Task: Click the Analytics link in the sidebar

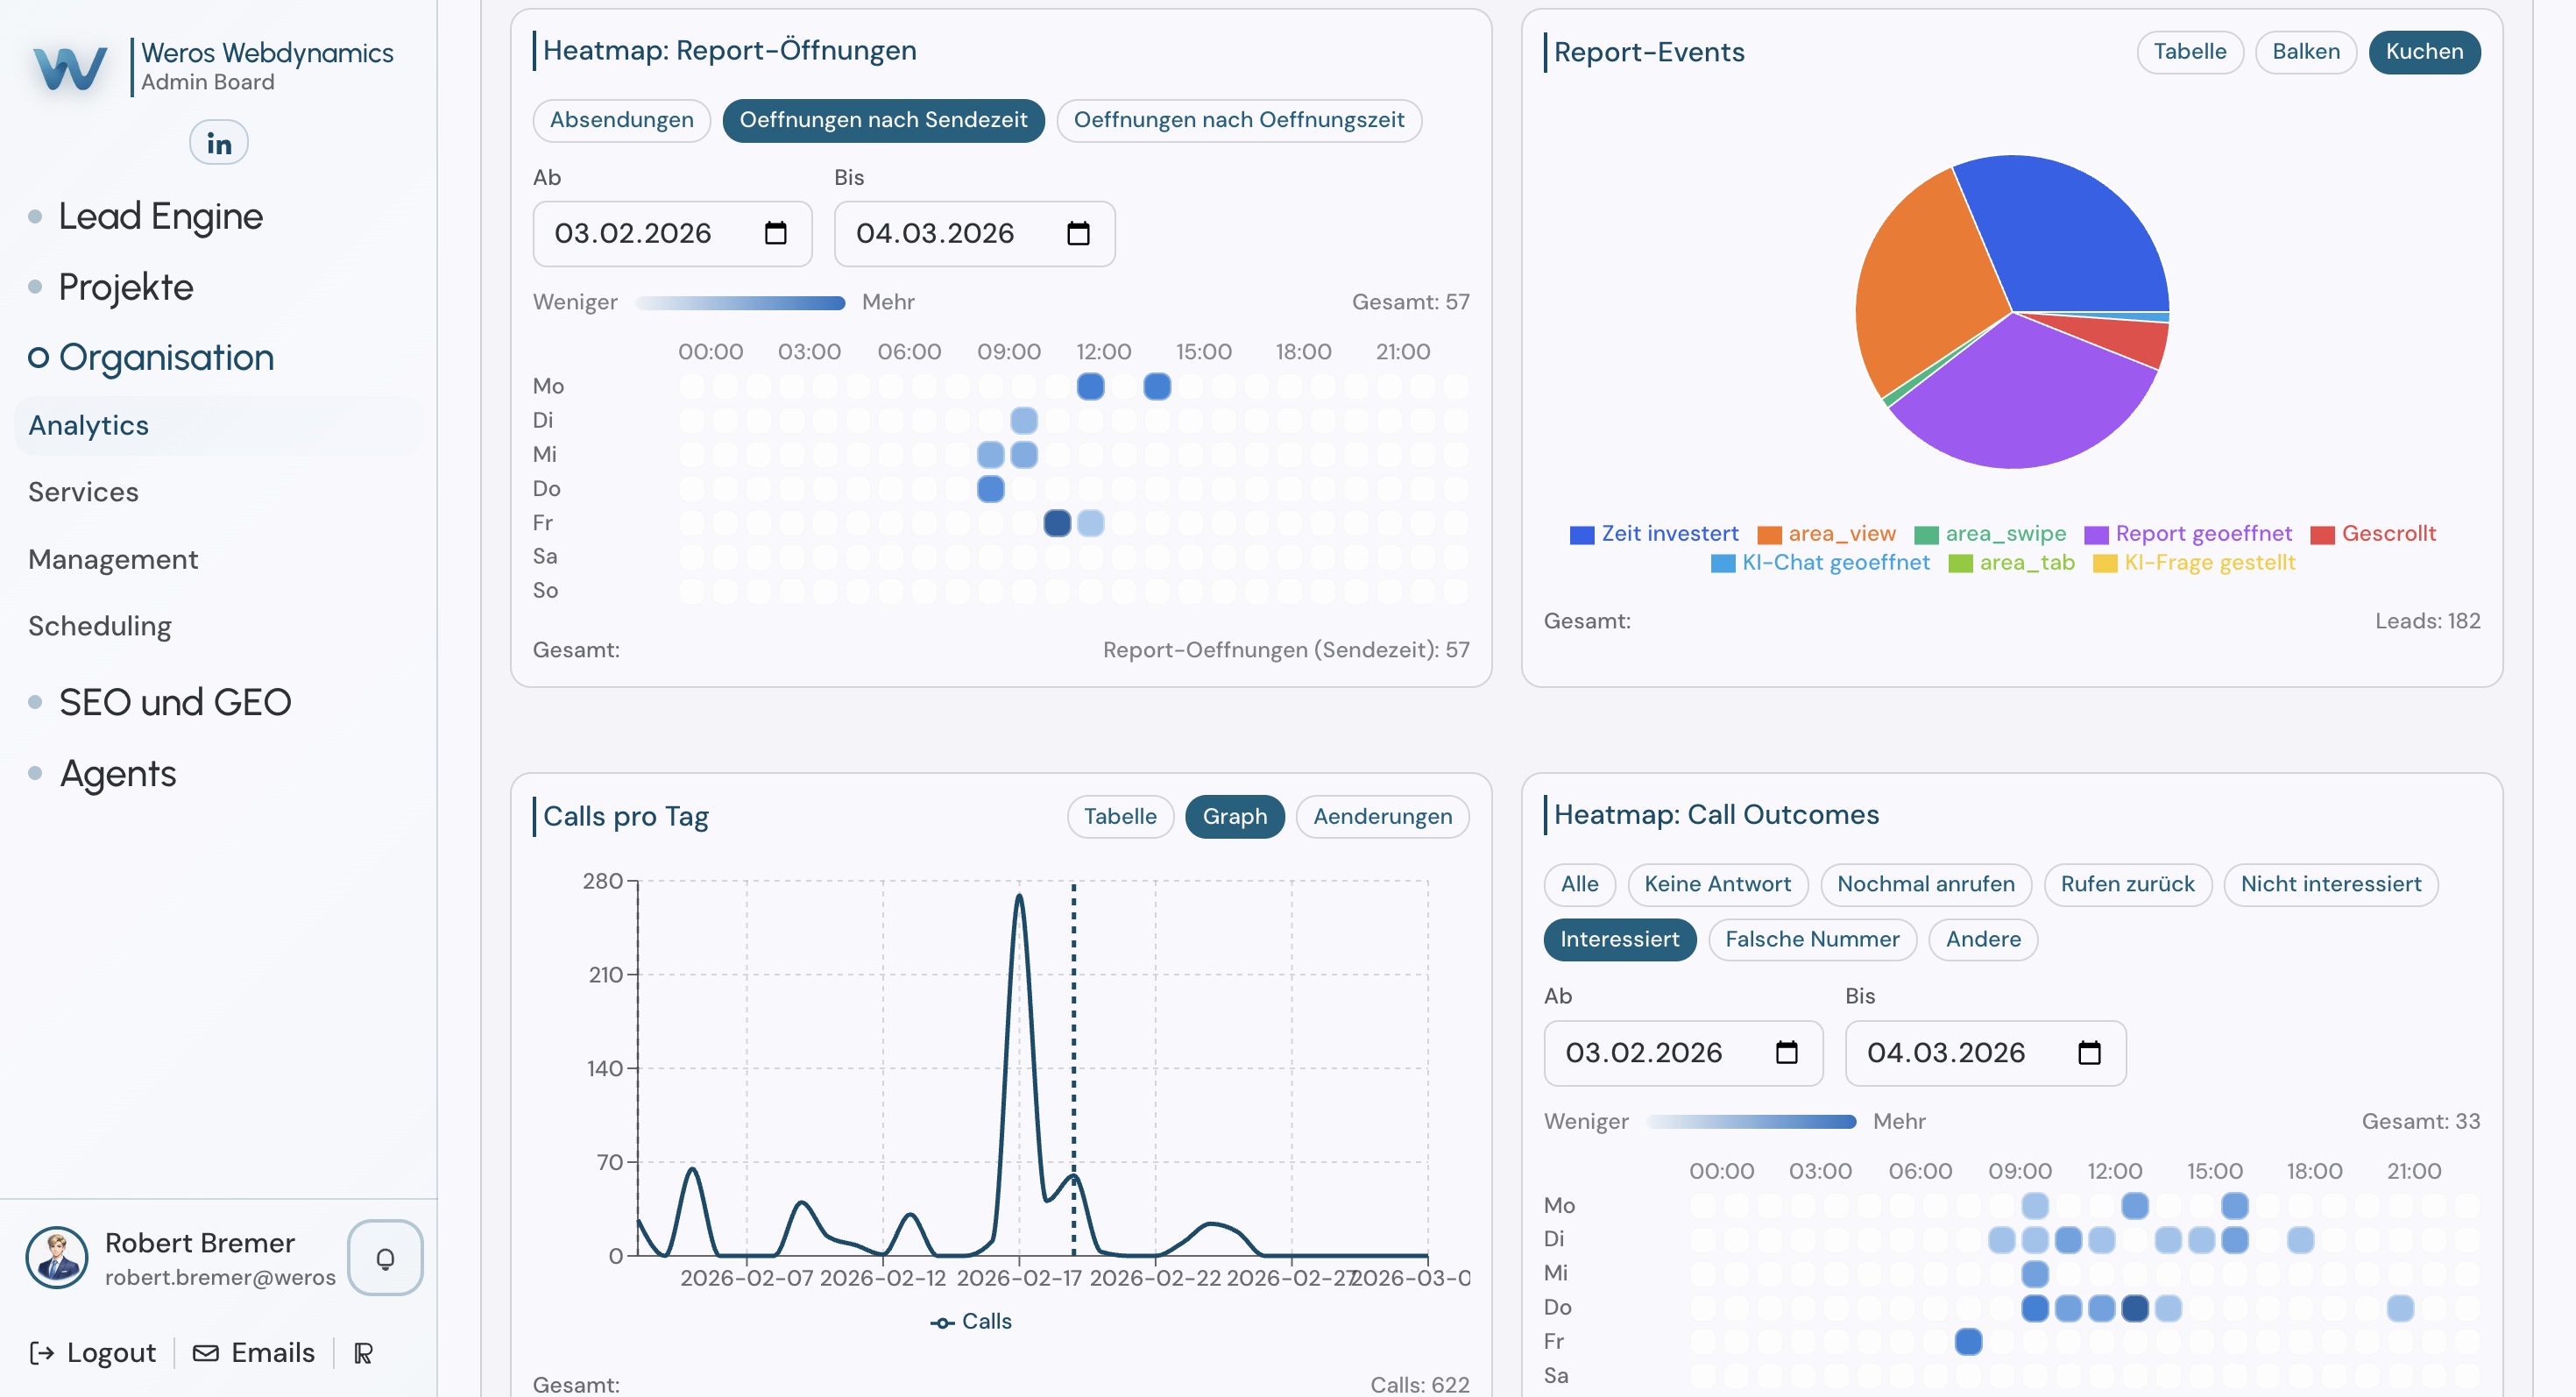Action: pyautogui.click(x=88, y=425)
